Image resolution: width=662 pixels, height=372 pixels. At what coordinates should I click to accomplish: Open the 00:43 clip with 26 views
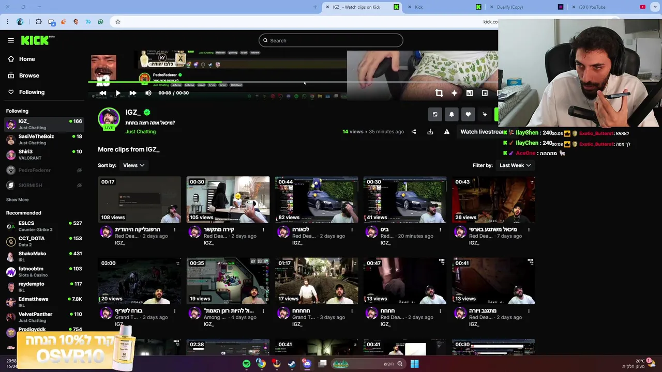pos(493,199)
